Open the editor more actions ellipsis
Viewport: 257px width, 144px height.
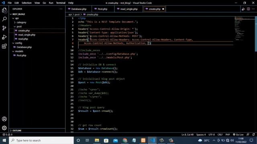(x=253, y=9)
